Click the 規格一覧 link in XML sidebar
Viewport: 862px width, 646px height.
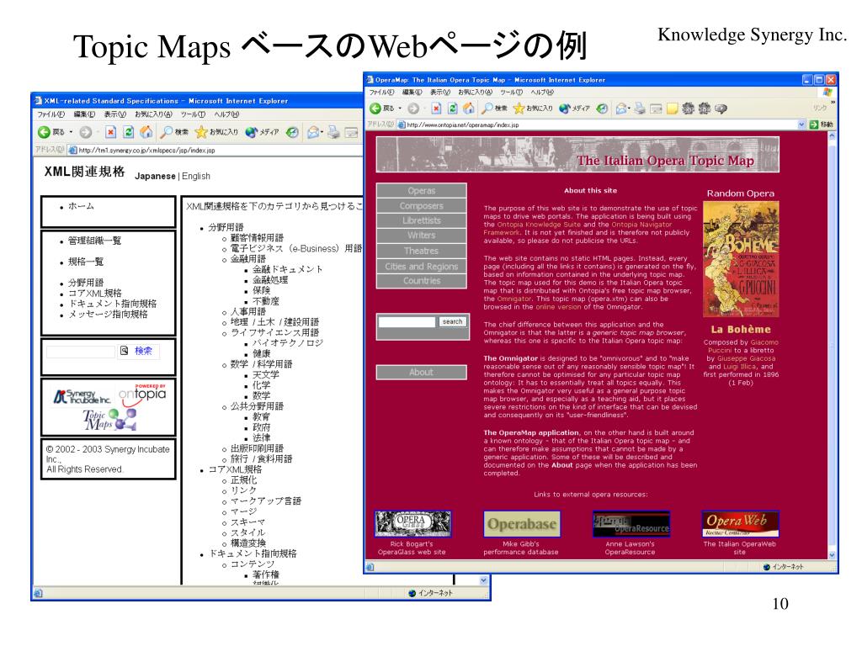pyautogui.click(x=86, y=262)
